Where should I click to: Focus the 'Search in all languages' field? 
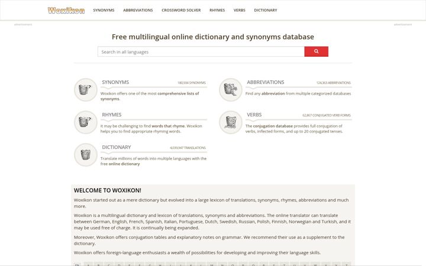click(201, 51)
